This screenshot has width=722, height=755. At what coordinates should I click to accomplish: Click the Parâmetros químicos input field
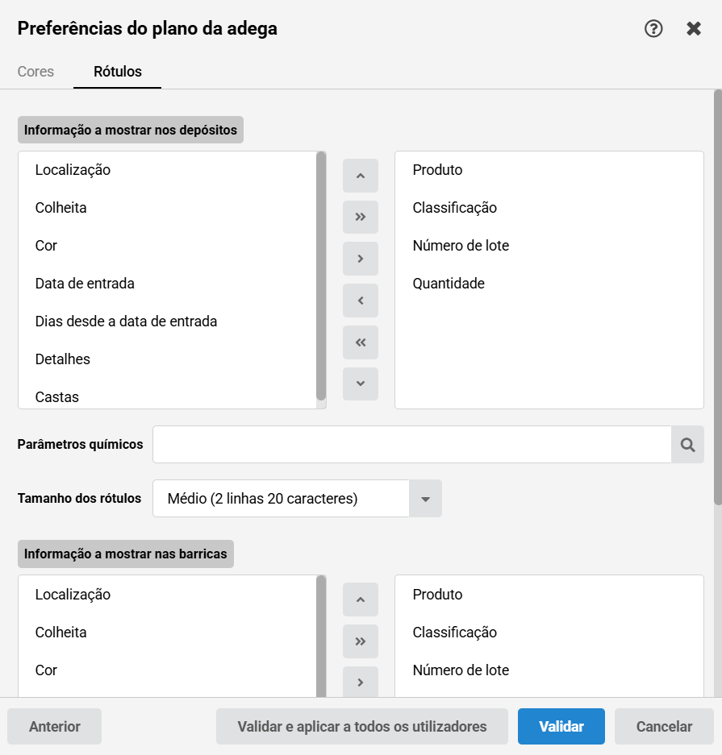click(x=412, y=445)
